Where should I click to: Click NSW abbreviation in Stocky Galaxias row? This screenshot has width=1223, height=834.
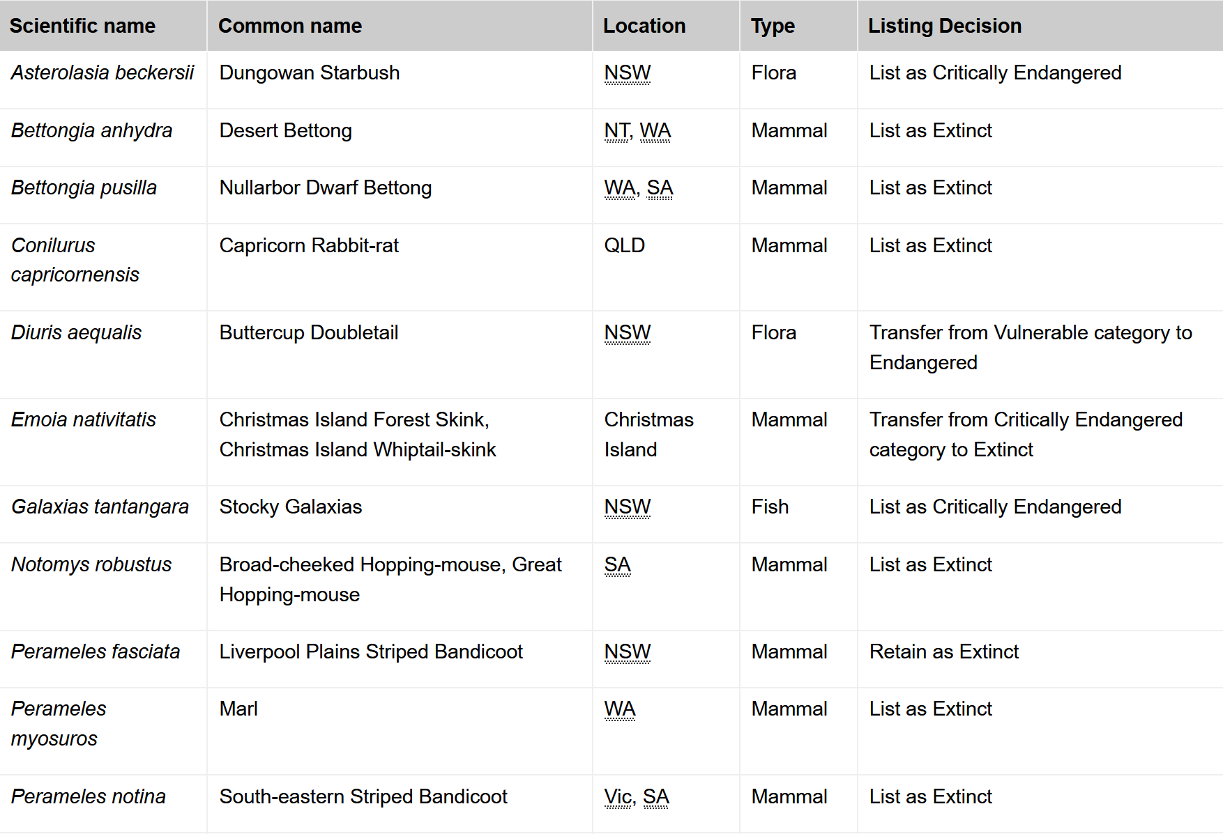click(627, 507)
